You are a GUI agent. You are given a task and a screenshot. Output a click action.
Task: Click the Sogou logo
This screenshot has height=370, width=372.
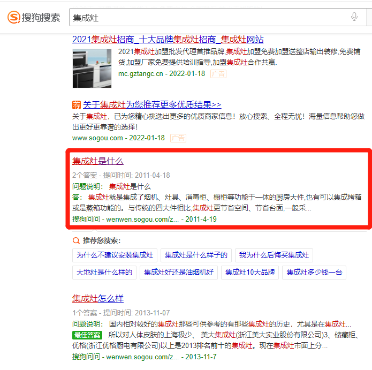pyautogui.click(x=34, y=17)
